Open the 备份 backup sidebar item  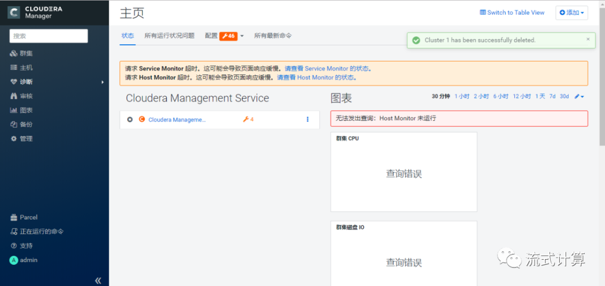[22, 124]
